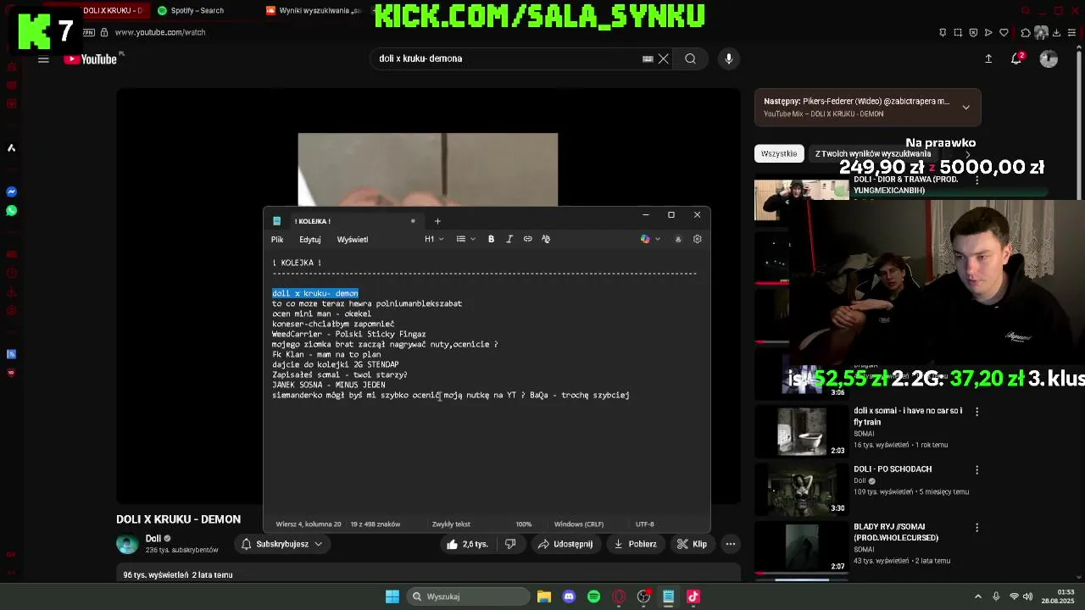Open the Copilot dropdown arrow in Notepad

click(x=658, y=239)
